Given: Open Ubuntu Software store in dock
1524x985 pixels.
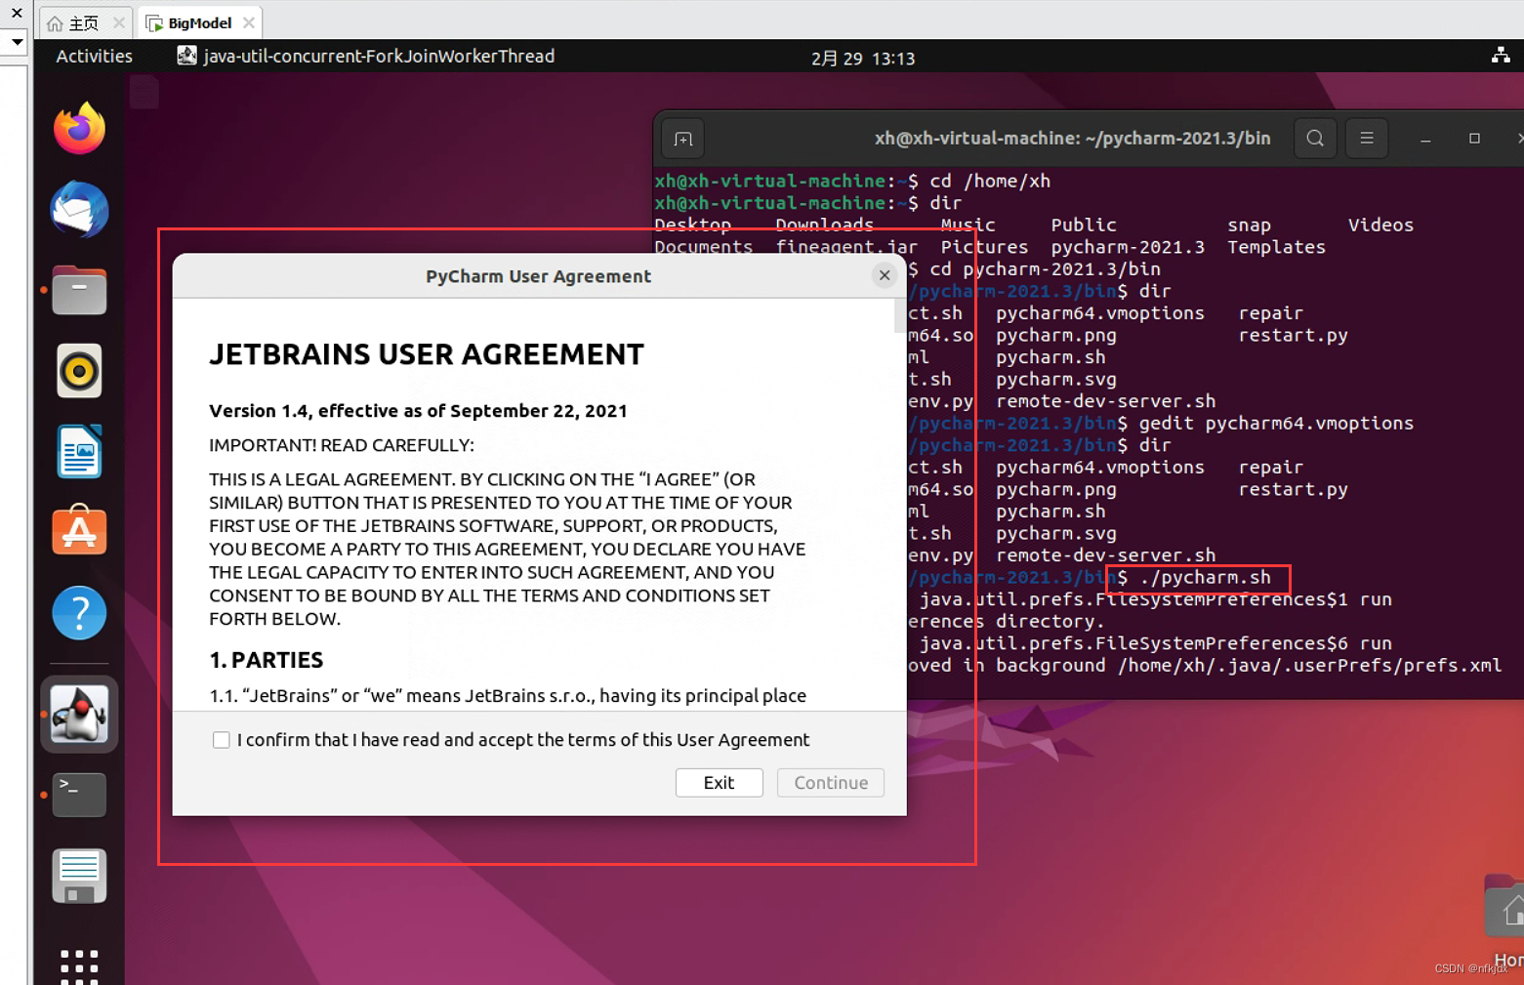Looking at the screenshot, I should [x=79, y=530].
